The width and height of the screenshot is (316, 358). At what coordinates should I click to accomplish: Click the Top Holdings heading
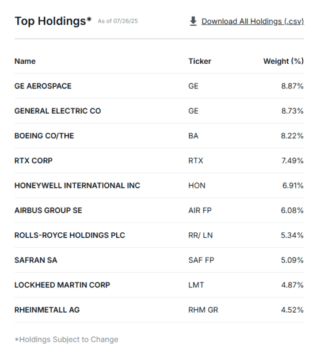53,21
